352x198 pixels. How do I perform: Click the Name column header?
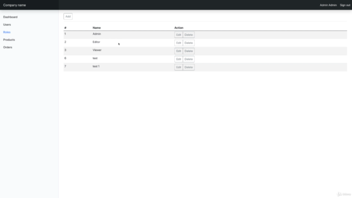click(x=97, y=28)
